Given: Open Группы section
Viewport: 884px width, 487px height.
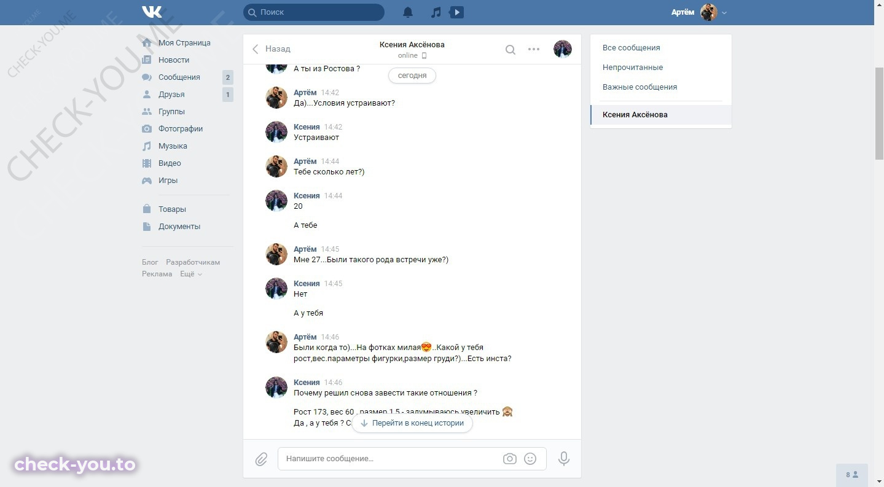Looking at the screenshot, I should coord(171,112).
